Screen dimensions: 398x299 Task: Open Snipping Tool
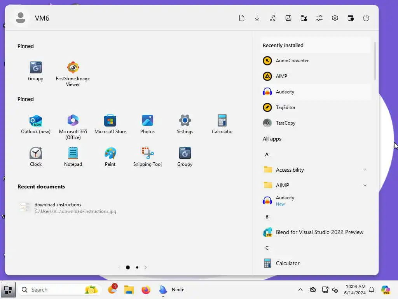pos(147,157)
